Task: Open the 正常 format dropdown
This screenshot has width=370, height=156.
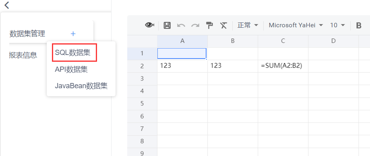Action: [248, 25]
